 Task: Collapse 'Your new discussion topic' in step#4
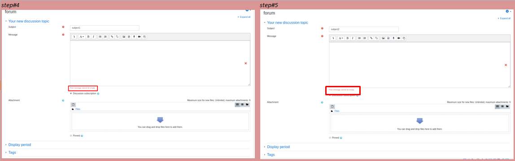click(29, 21)
